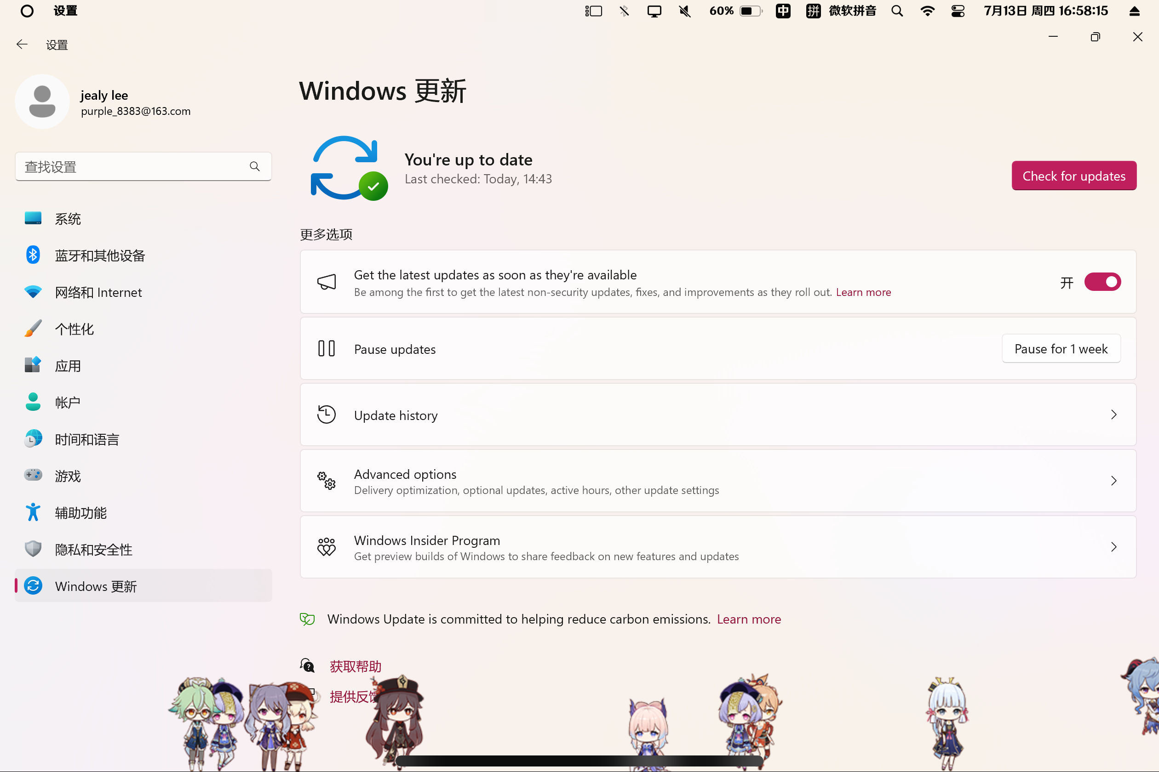The width and height of the screenshot is (1159, 772).
Task: Open 时间和语言 settings in the sidebar
Action: [143, 439]
